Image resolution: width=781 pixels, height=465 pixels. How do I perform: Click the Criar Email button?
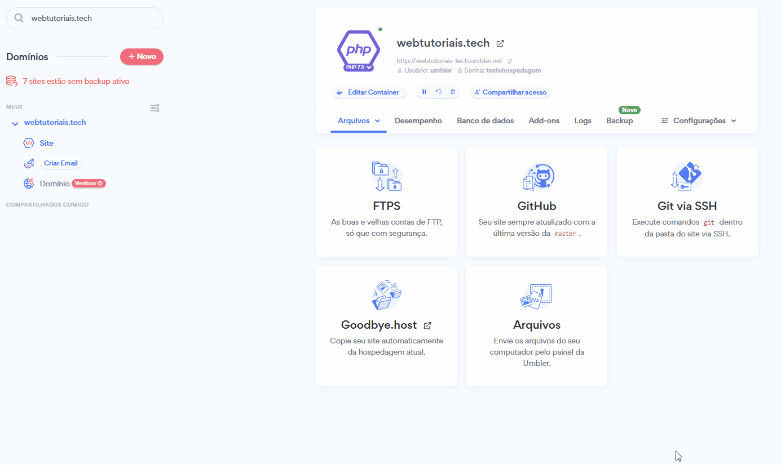(60, 163)
